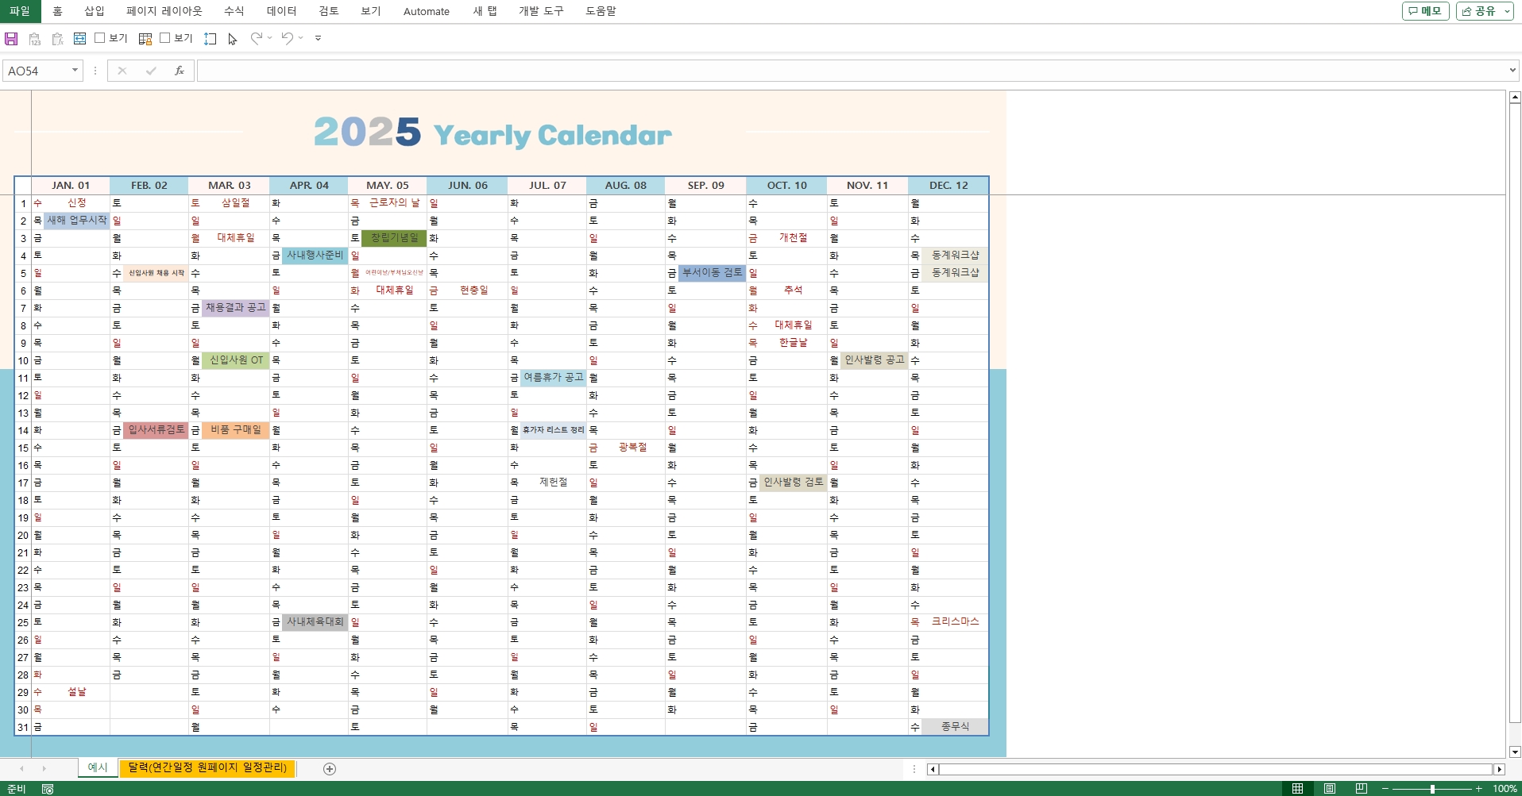The image size is (1522, 796).
Task: Switch to Page Layout view in status bar
Action: (x=1330, y=789)
